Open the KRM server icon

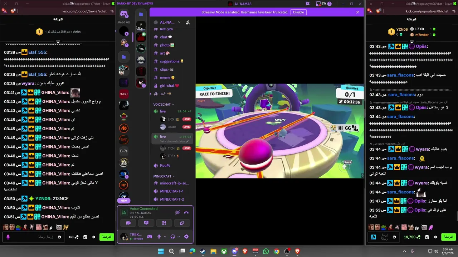coord(124,94)
